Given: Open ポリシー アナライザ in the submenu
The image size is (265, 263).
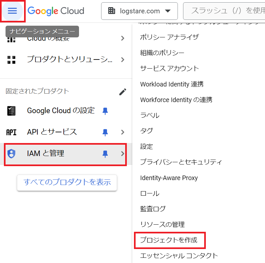Looking at the screenshot, I should [169, 37].
